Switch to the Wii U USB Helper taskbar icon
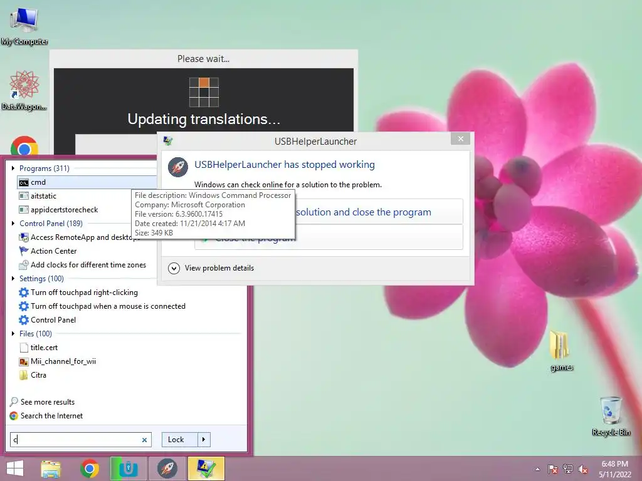The image size is (642, 481). pos(128,468)
